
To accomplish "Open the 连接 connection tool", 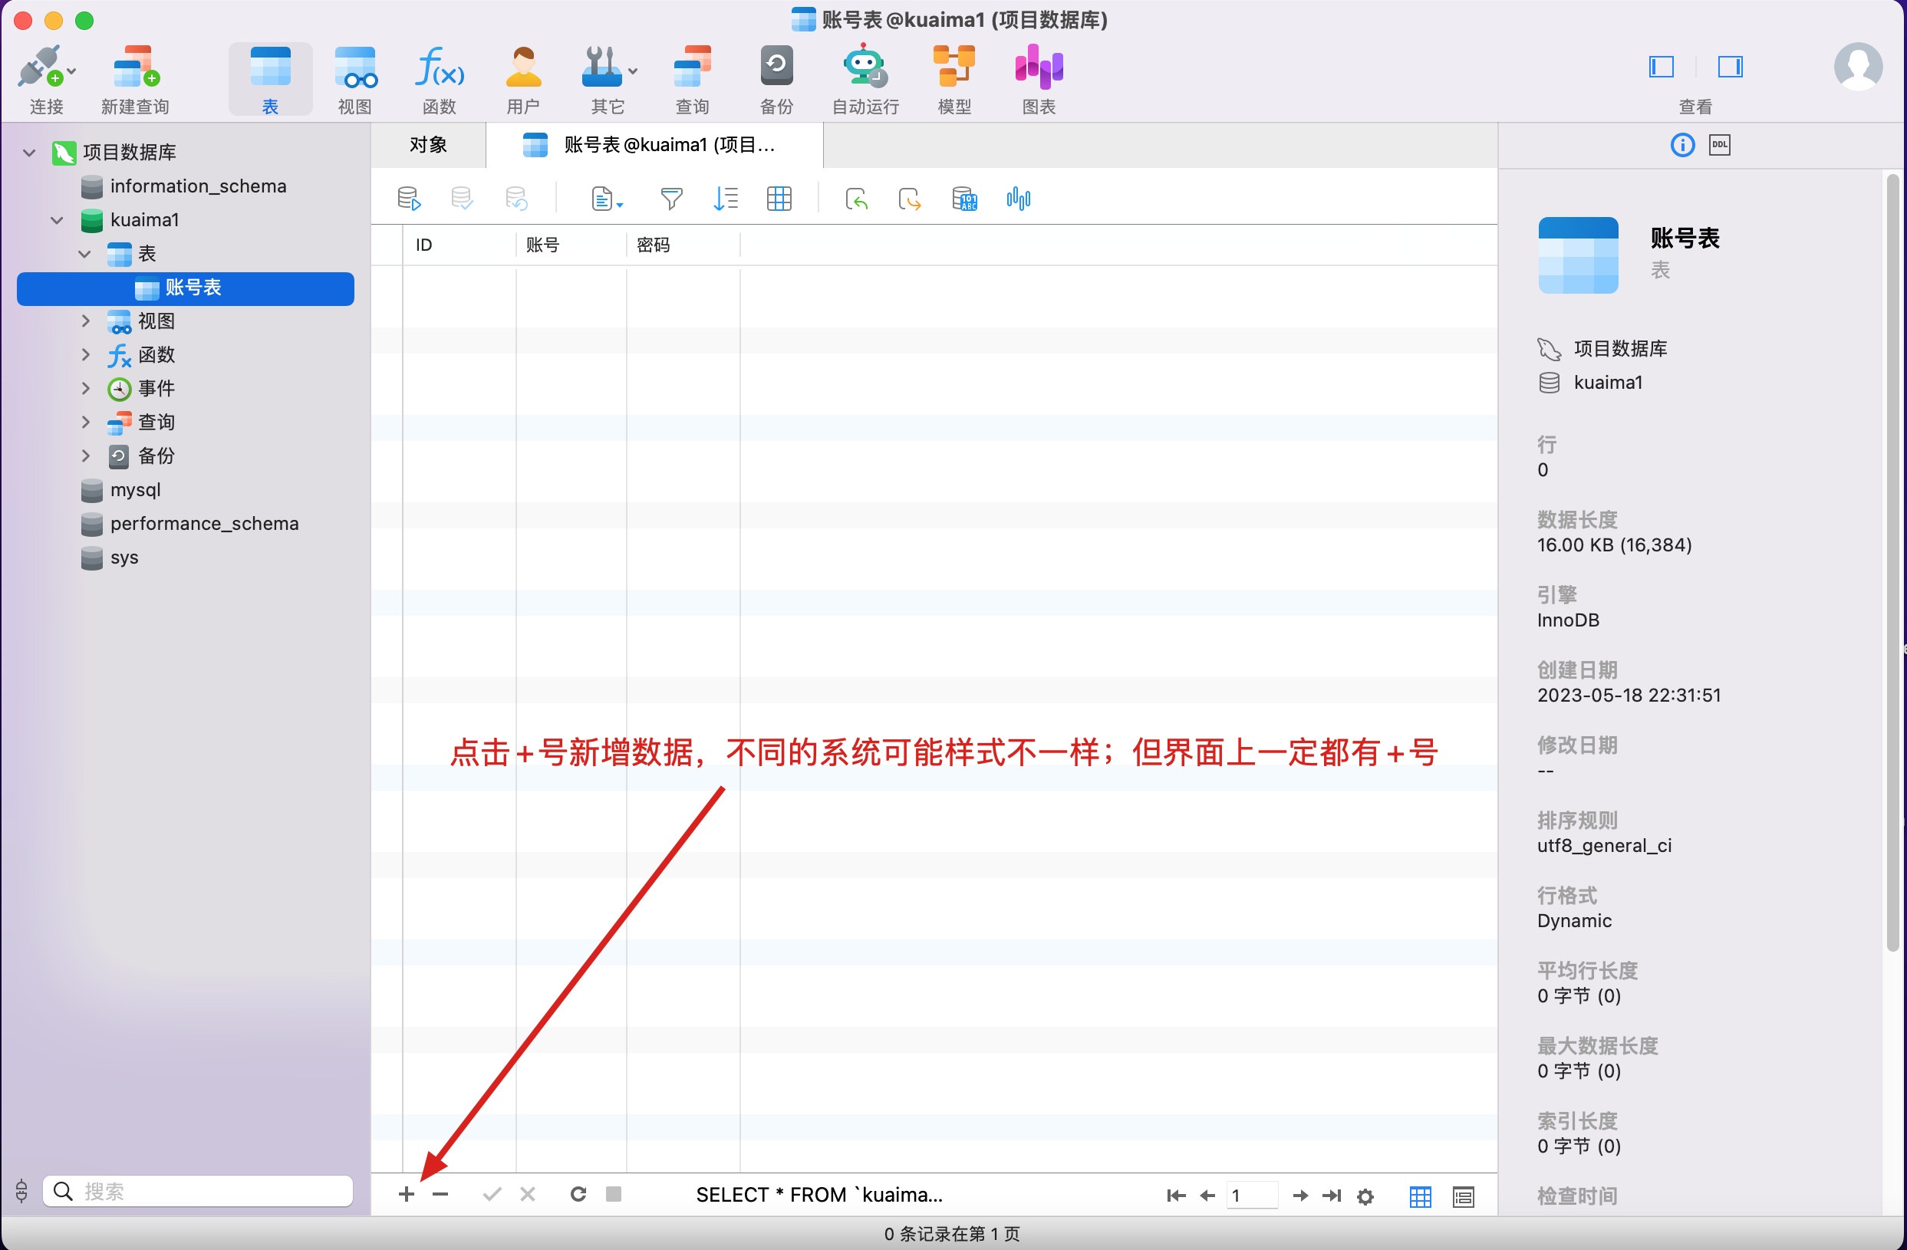I will pos(46,80).
